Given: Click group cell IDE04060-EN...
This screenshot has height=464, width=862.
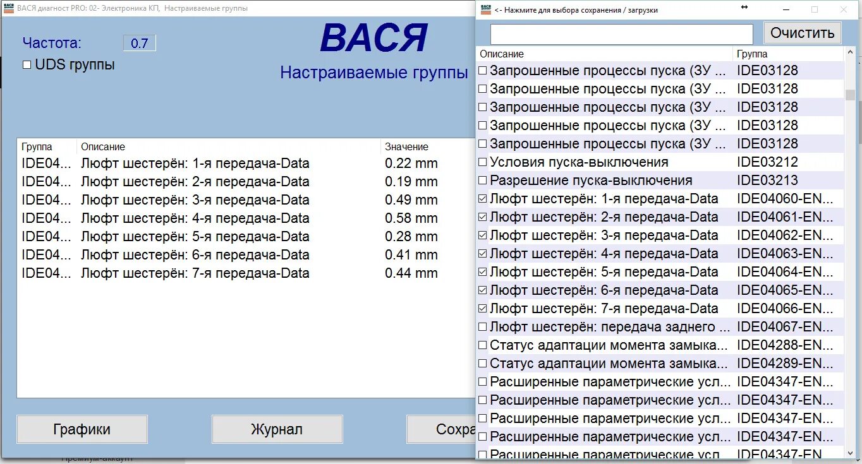Looking at the screenshot, I should pyautogui.click(x=785, y=199).
